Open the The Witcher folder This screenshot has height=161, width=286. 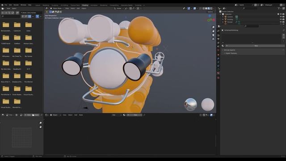click(29, 77)
